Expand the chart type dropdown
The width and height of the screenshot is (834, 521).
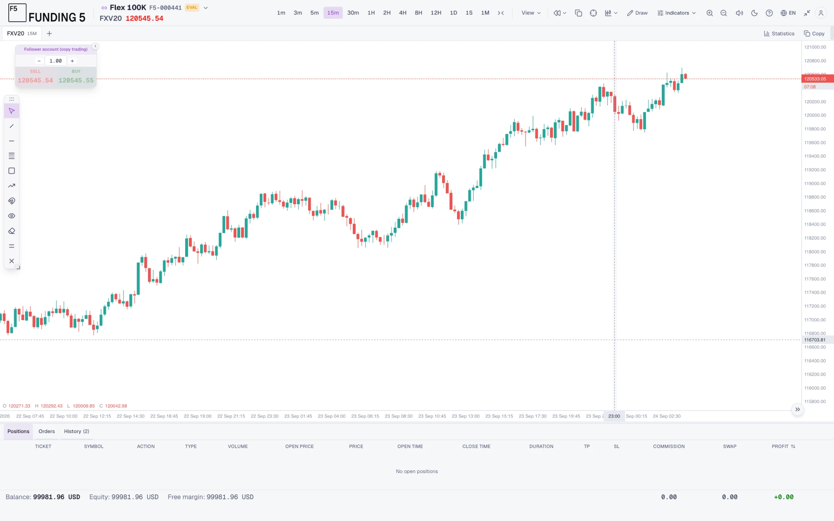click(611, 13)
